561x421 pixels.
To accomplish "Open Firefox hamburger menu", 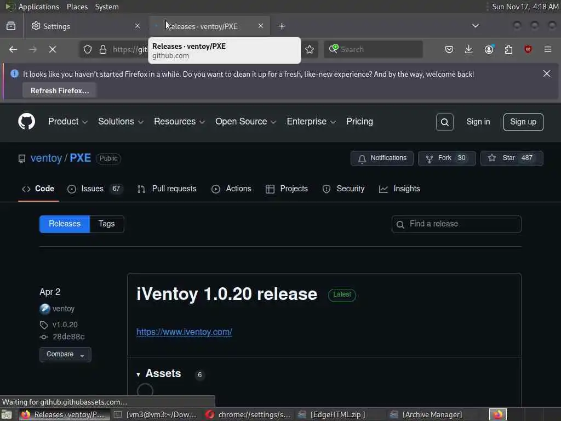I will (x=548, y=49).
